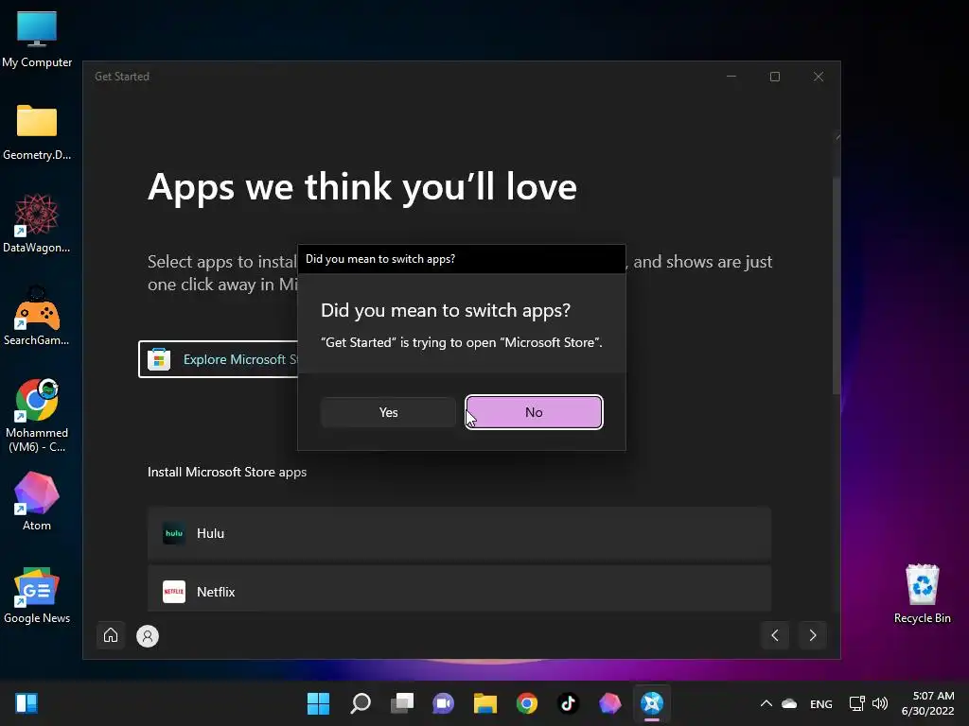
Task: Open Google News desktop shortcut
Action: pyautogui.click(x=37, y=595)
